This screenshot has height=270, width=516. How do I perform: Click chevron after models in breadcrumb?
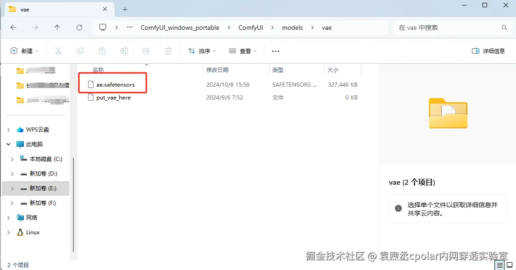pos(312,28)
